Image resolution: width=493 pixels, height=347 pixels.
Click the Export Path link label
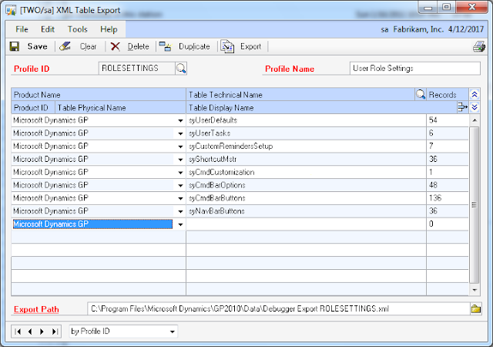(x=36, y=309)
